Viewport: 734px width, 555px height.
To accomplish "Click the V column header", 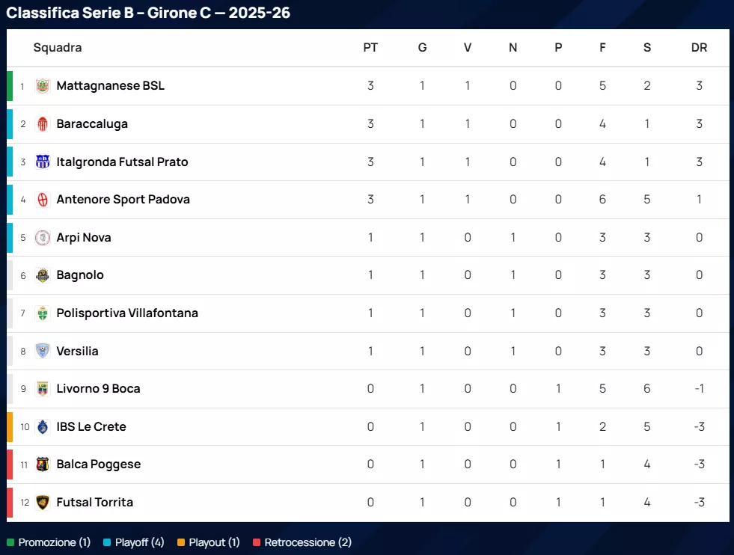I will pos(468,48).
